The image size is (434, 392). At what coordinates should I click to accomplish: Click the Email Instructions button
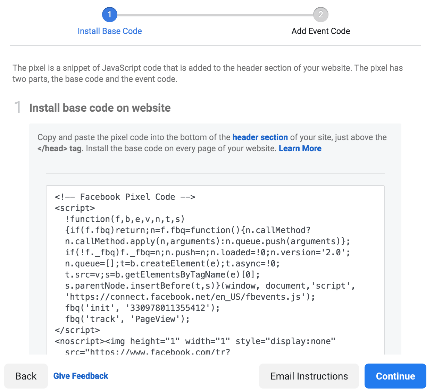(x=309, y=376)
